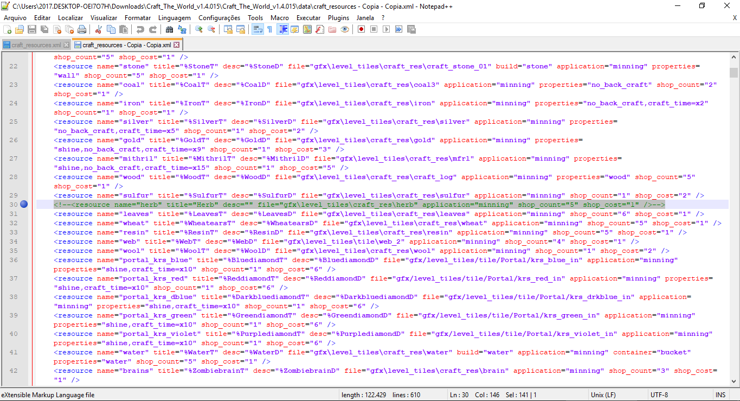Open the Plugins menu

click(338, 18)
